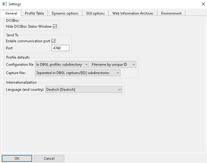Image resolution: width=207 pixels, height=163 pixels.
Task: Click the Settings title bar text
Action: pyautogui.click(x=15, y=4)
